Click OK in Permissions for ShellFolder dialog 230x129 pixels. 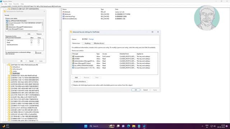(22, 61)
